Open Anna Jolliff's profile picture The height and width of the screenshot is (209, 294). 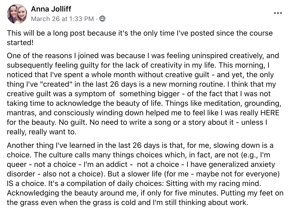click(x=17, y=14)
